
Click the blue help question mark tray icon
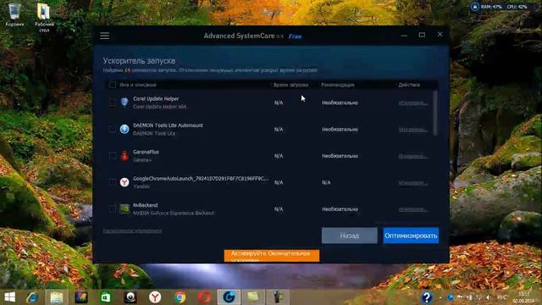(427, 297)
